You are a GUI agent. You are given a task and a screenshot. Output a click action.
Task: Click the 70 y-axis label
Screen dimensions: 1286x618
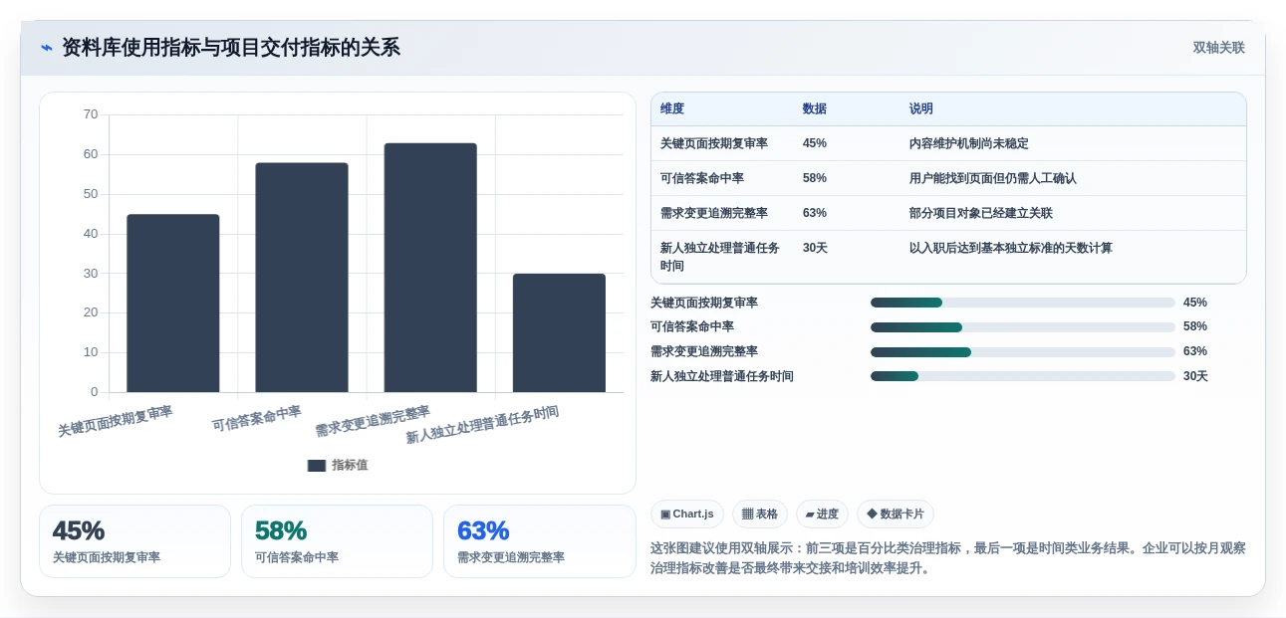(x=91, y=114)
